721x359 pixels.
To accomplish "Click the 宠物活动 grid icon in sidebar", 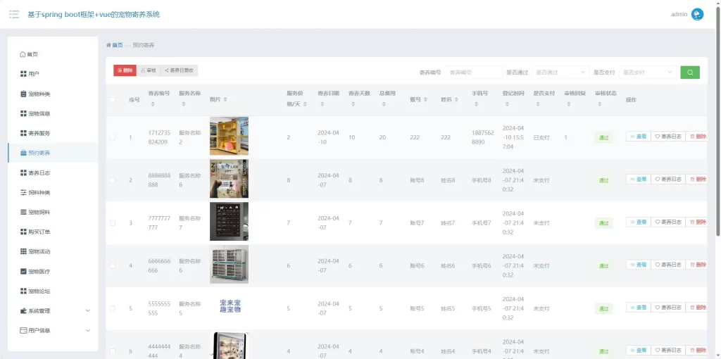I will click(x=23, y=251).
